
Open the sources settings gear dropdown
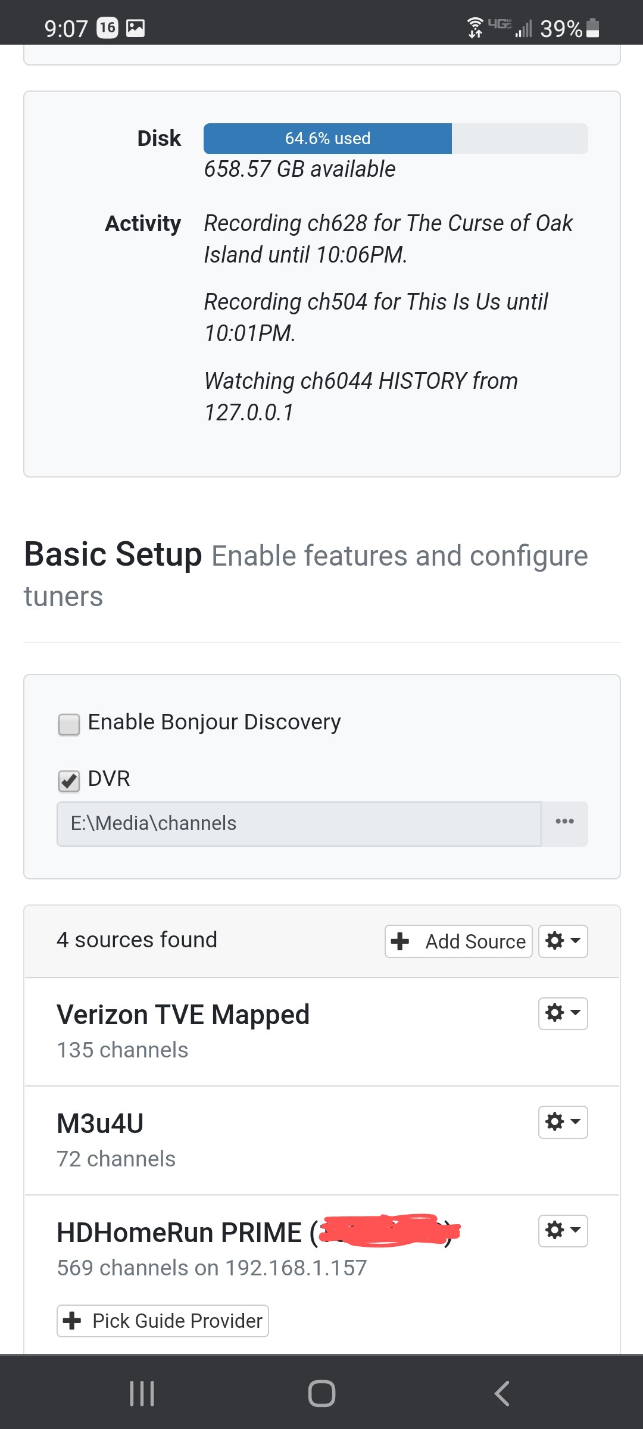[x=563, y=941]
